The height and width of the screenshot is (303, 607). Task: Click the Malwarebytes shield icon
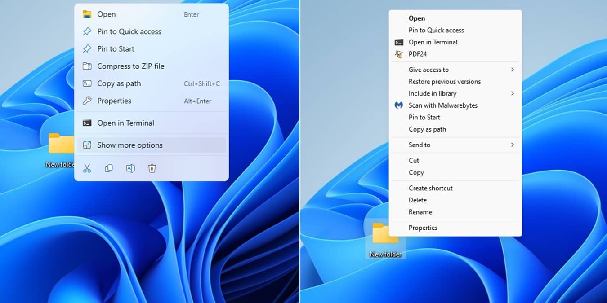click(398, 105)
